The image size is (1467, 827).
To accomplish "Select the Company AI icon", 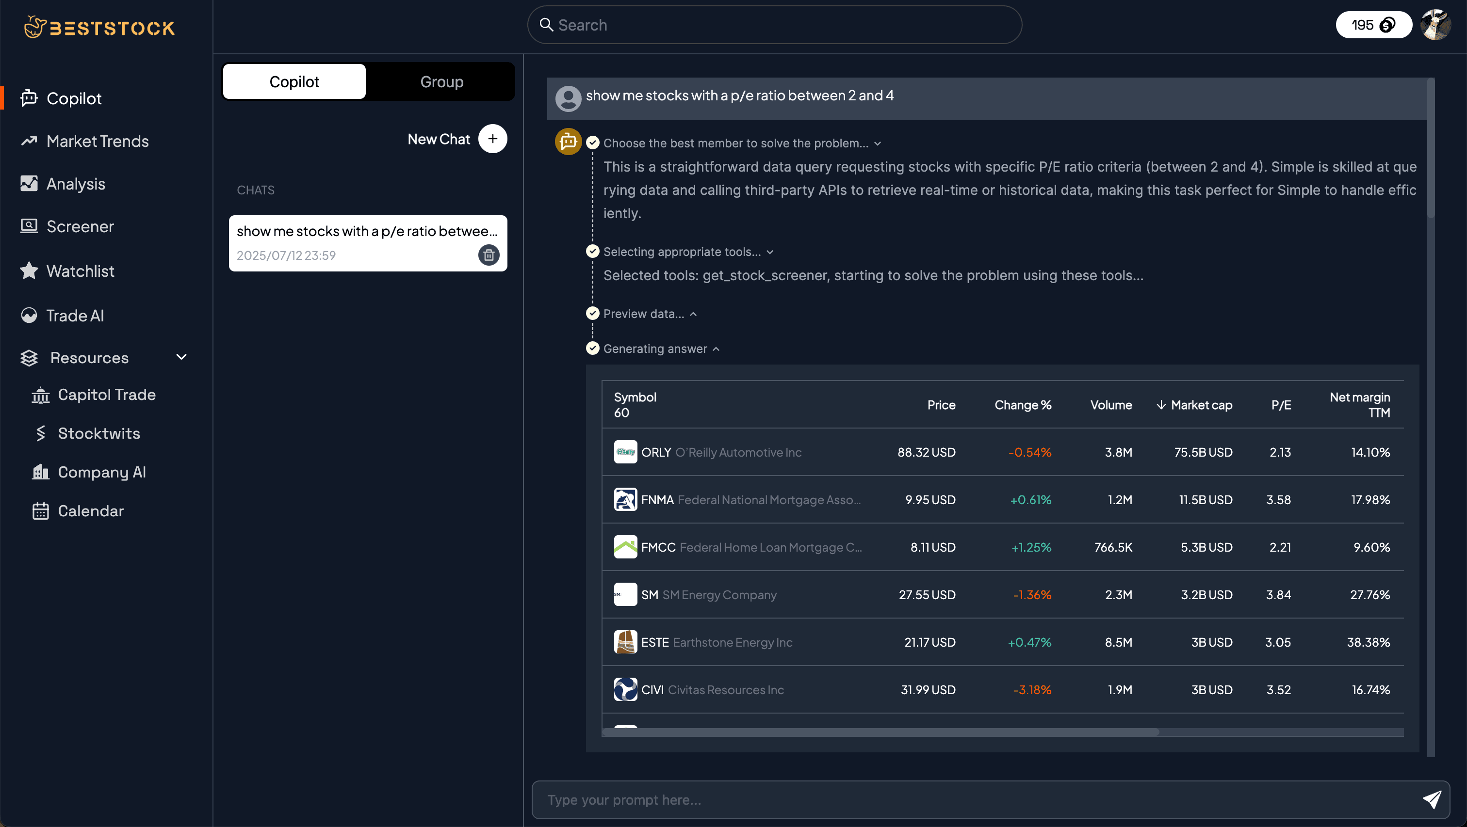I will click(40, 472).
